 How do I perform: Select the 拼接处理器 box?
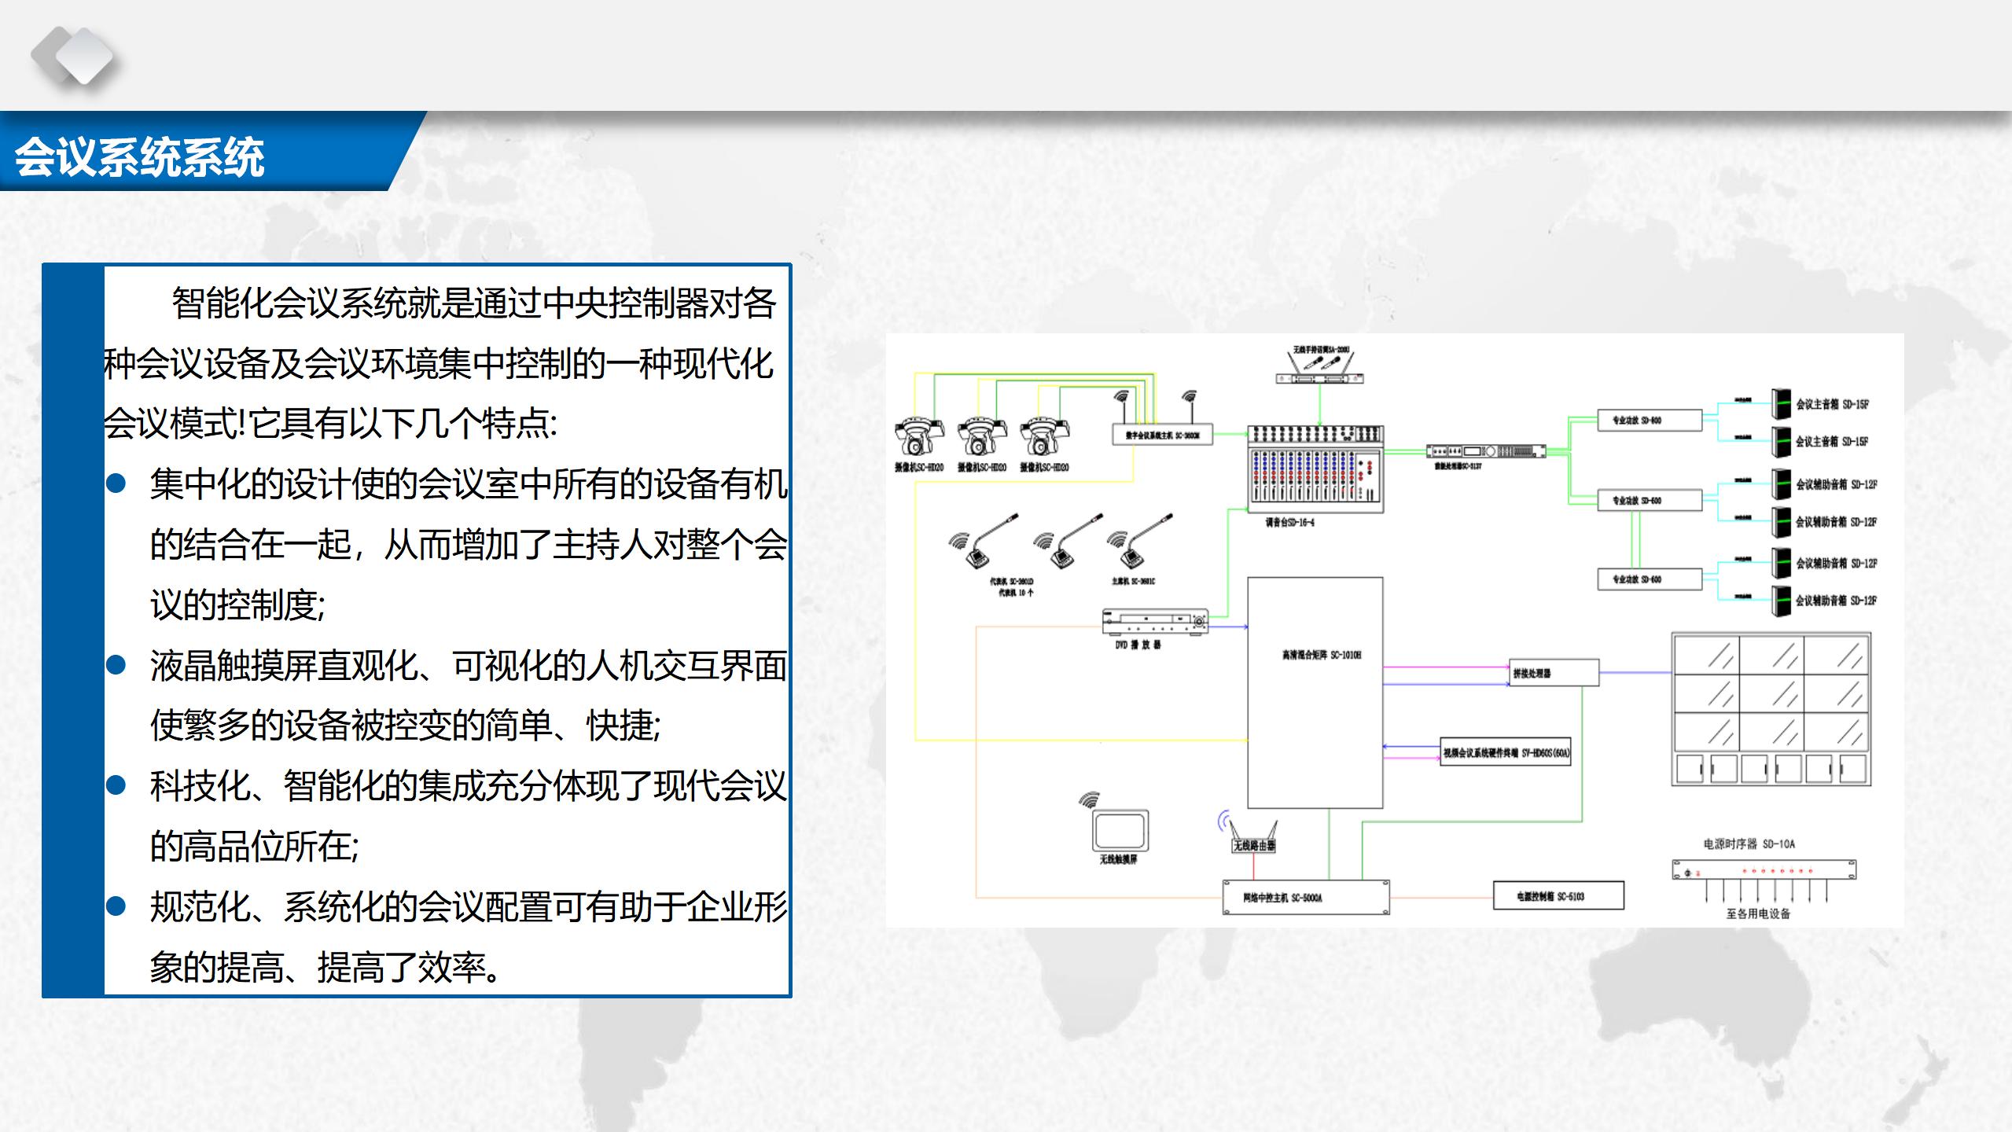click(x=1554, y=673)
